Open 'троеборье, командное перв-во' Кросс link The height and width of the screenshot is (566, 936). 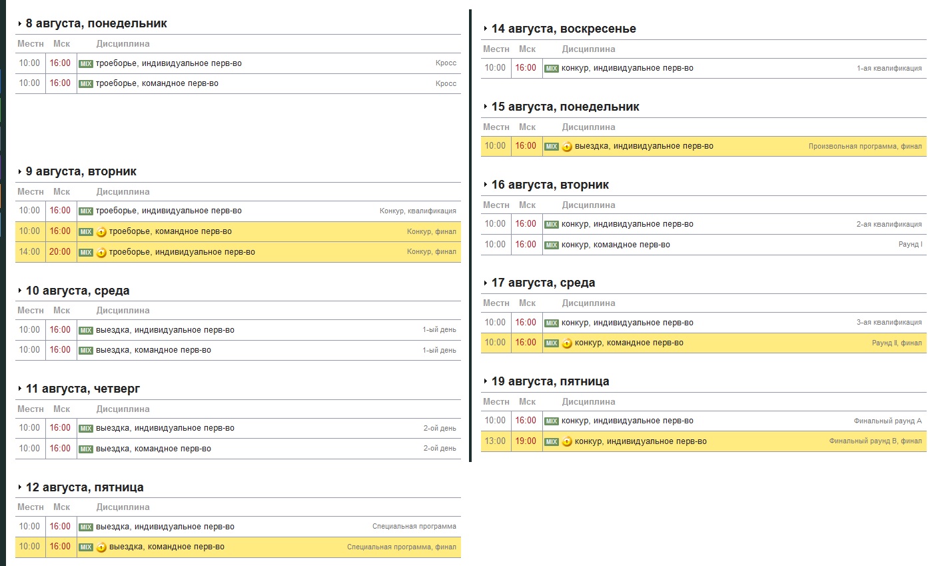157,84
